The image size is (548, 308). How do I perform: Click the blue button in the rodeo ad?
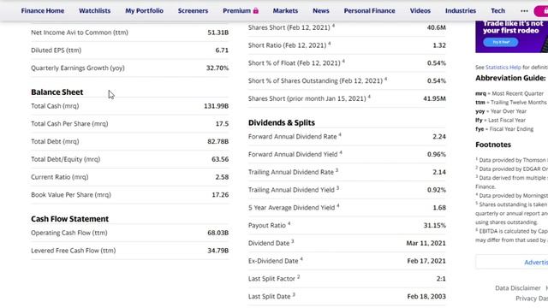click(500, 42)
